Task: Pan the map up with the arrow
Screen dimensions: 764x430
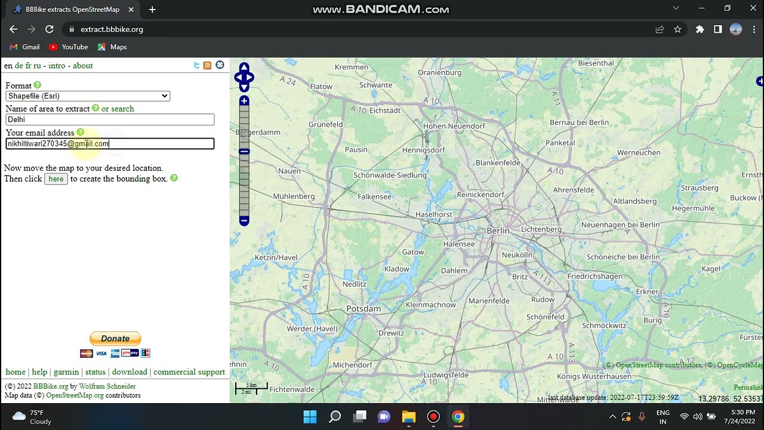Action: tap(244, 67)
